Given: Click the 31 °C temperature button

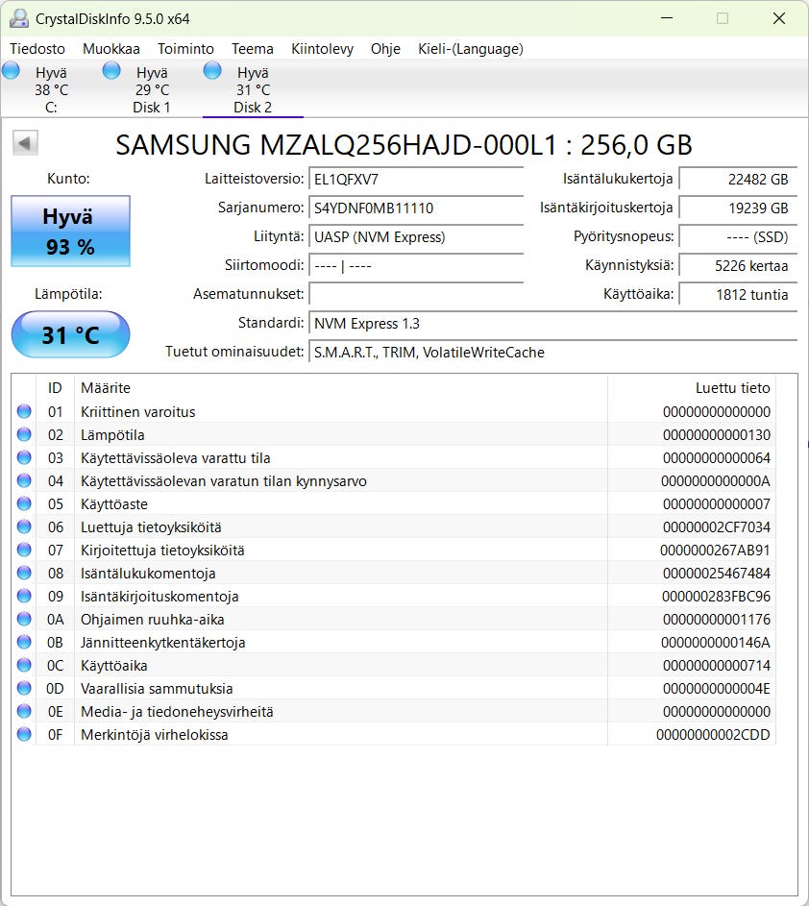Looking at the screenshot, I should click(70, 335).
